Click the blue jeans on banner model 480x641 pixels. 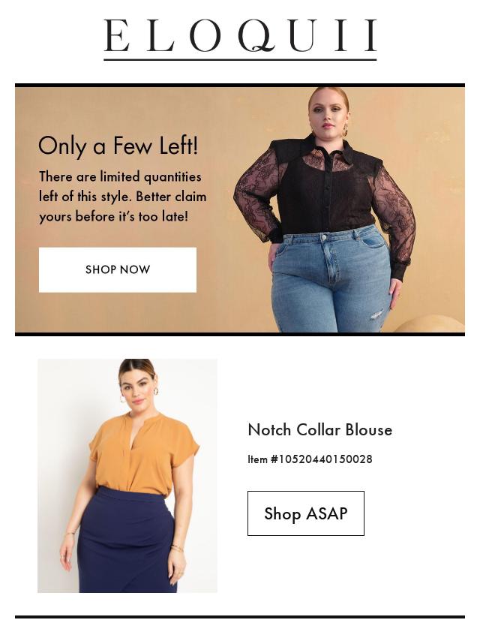coord(331,280)
